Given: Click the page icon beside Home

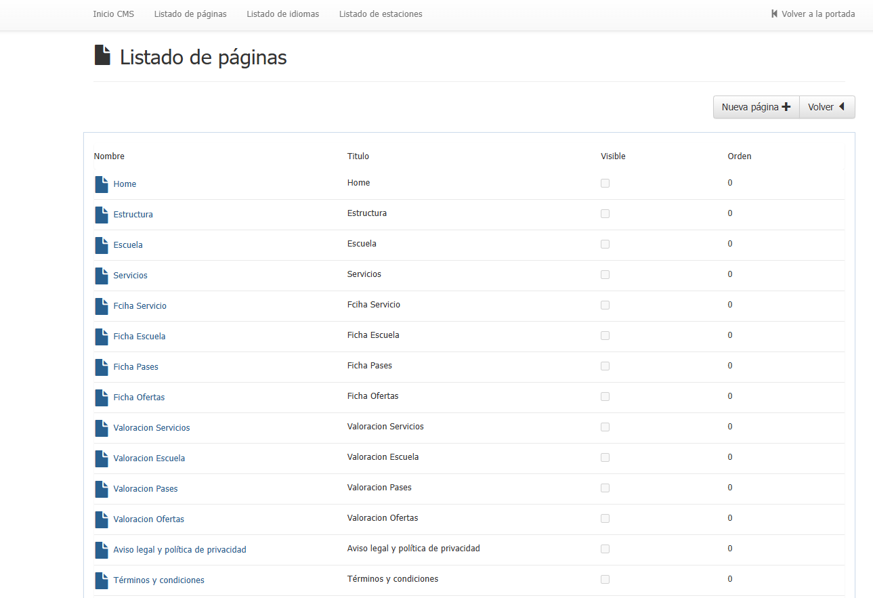Looking at the screenshot, I should [x=102, y=184].
